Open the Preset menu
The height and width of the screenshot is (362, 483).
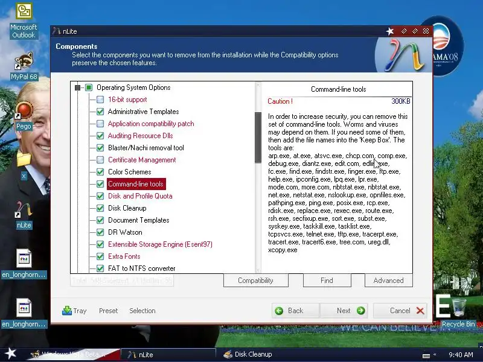click(x=109, y=311)
